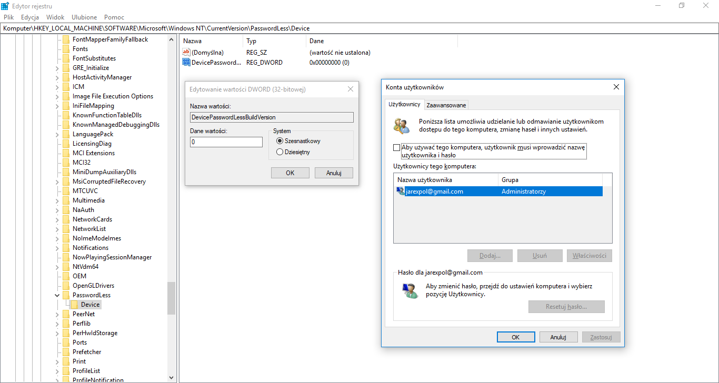Viewport: 719px width, 383px height.
Task: Click the PasswordLess folder icon
Action: [66, 295]
